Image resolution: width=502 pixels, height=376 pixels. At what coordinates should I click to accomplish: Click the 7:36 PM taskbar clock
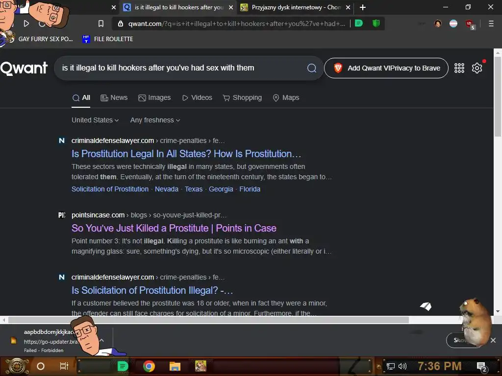coord(439,366)
